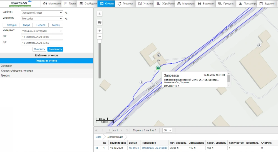Collapse the Результат отчета section

46,61
